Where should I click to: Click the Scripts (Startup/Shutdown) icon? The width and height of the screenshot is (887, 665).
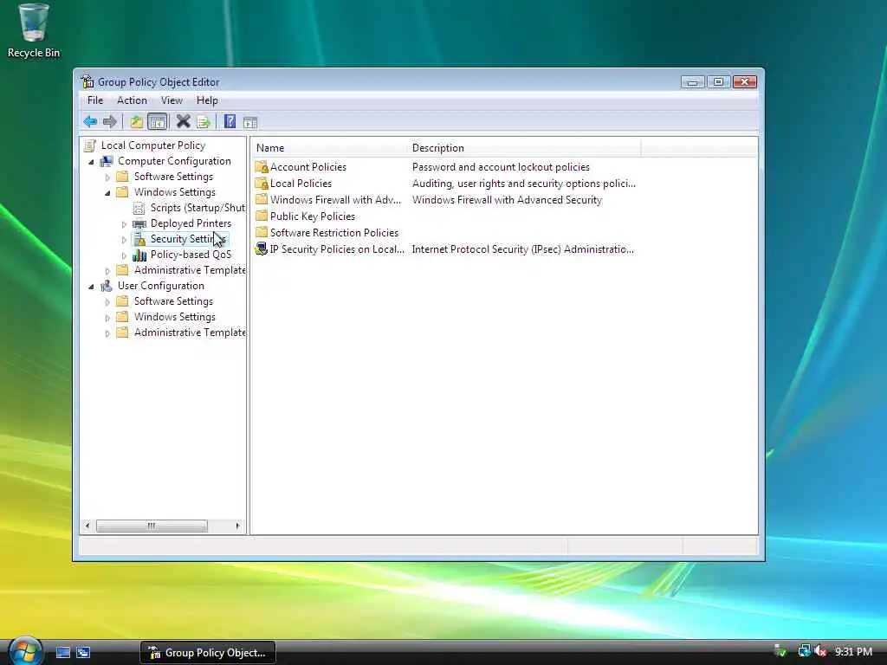[x=139, y=208]
